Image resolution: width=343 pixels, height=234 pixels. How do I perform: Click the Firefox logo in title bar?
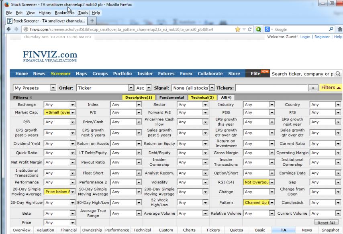[x=7, y=4]
